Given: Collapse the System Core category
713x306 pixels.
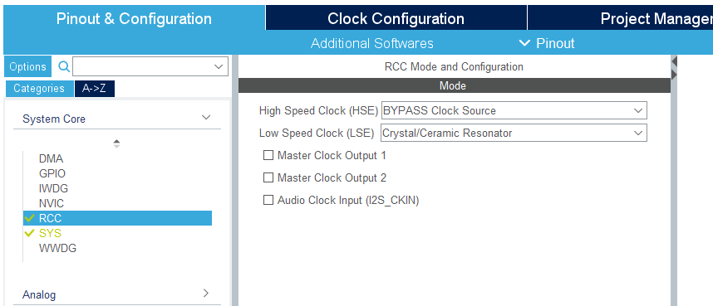Looking at the screenshot, I should coord(206,118).
